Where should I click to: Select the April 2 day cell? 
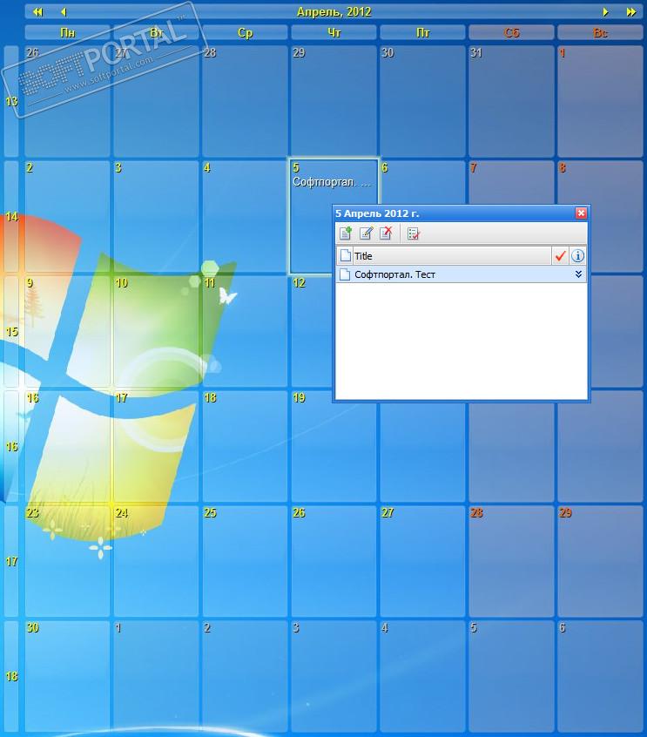tap(67, 216)
